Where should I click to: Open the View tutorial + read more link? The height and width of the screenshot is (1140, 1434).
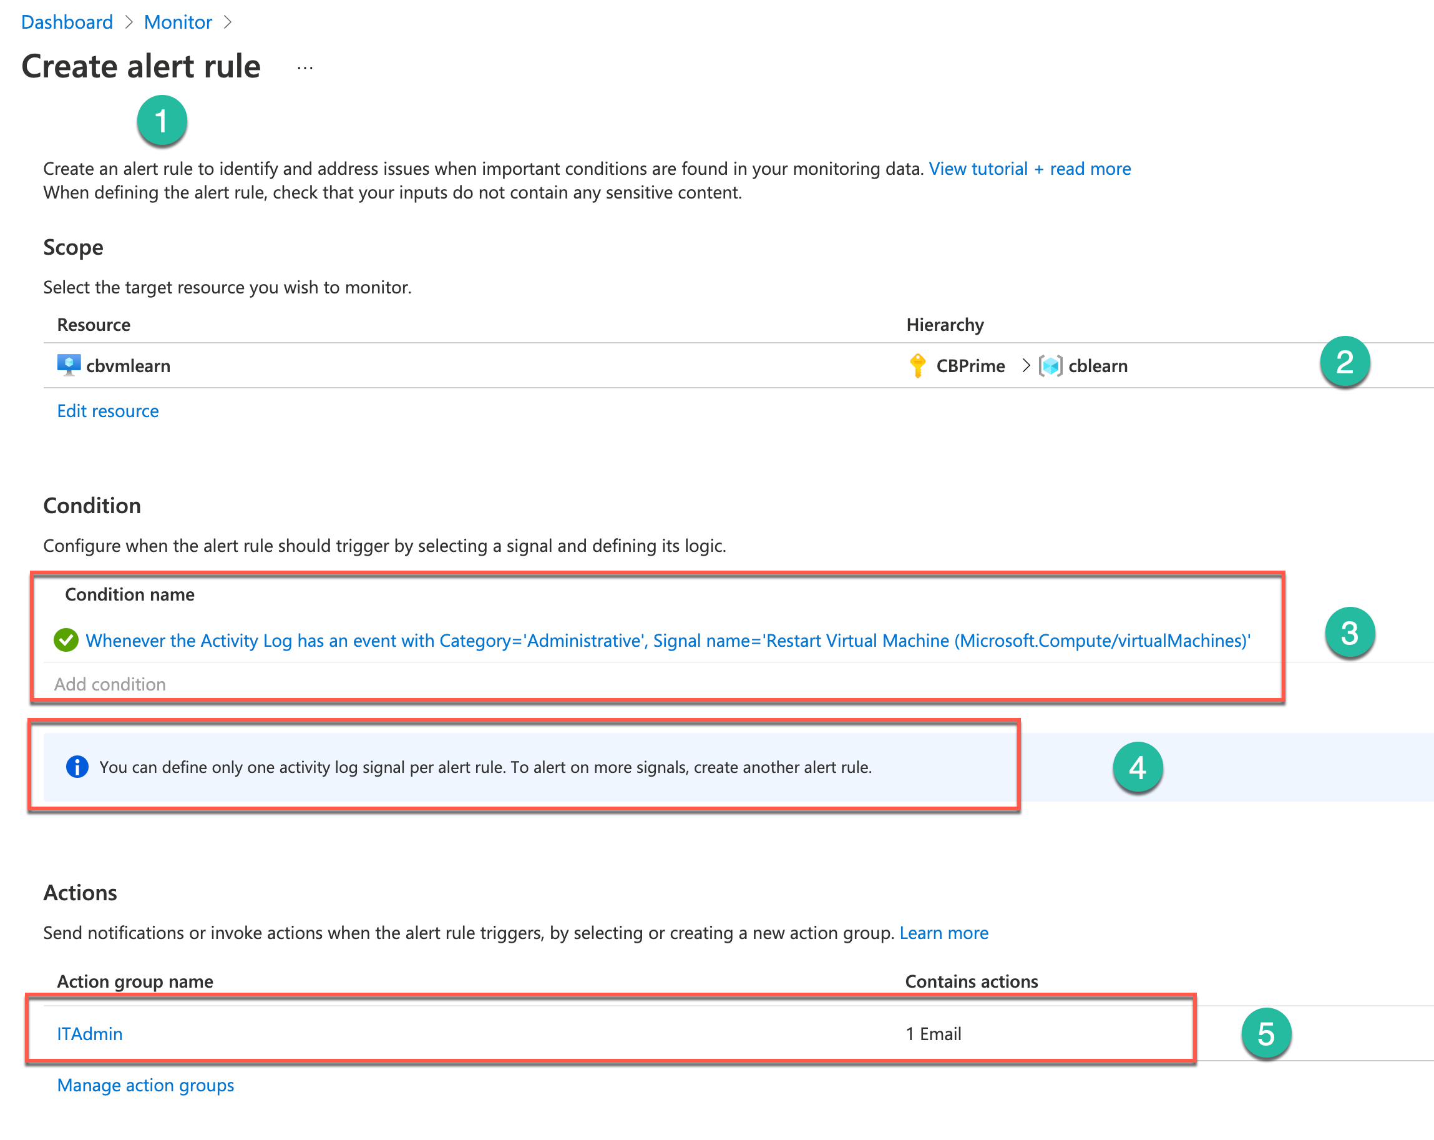(1029, 169)
